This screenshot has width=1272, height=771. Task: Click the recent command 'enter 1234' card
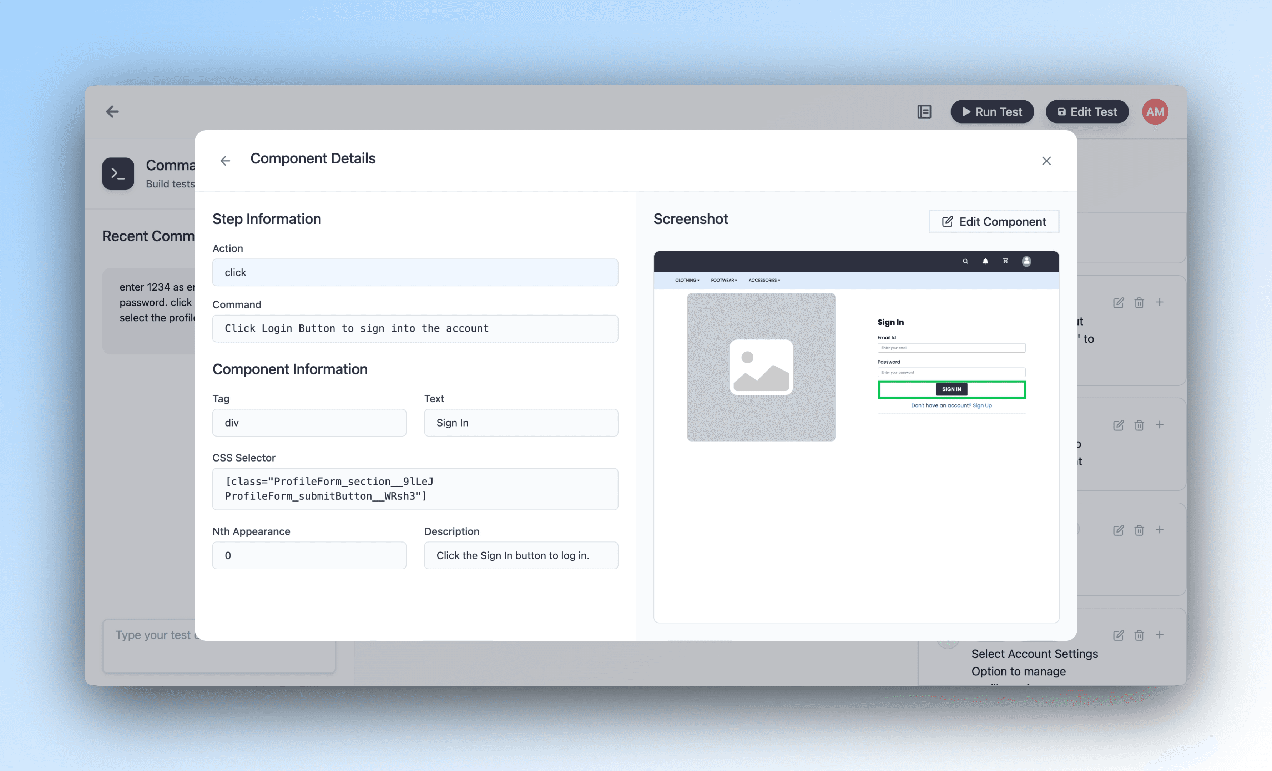point(149,310)
